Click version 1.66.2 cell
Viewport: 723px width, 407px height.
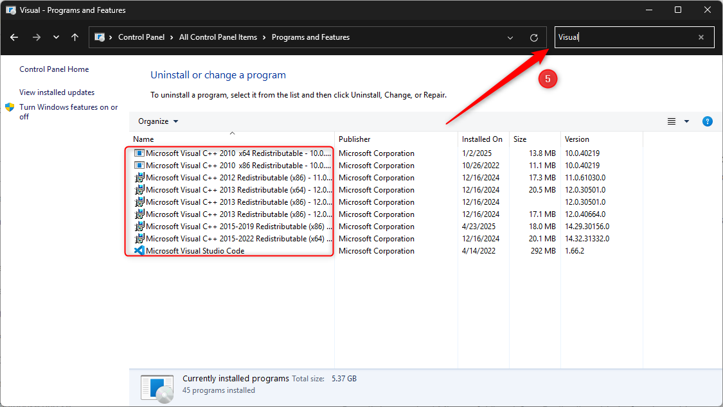point(575,251)
